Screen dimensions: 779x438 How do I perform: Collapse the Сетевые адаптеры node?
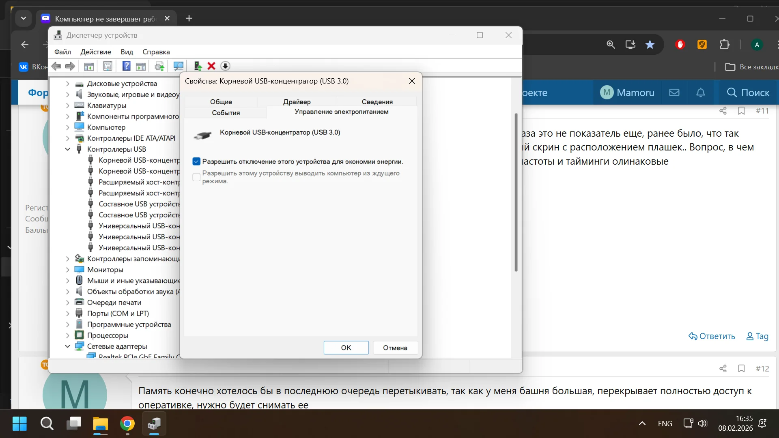pos(68,346)
